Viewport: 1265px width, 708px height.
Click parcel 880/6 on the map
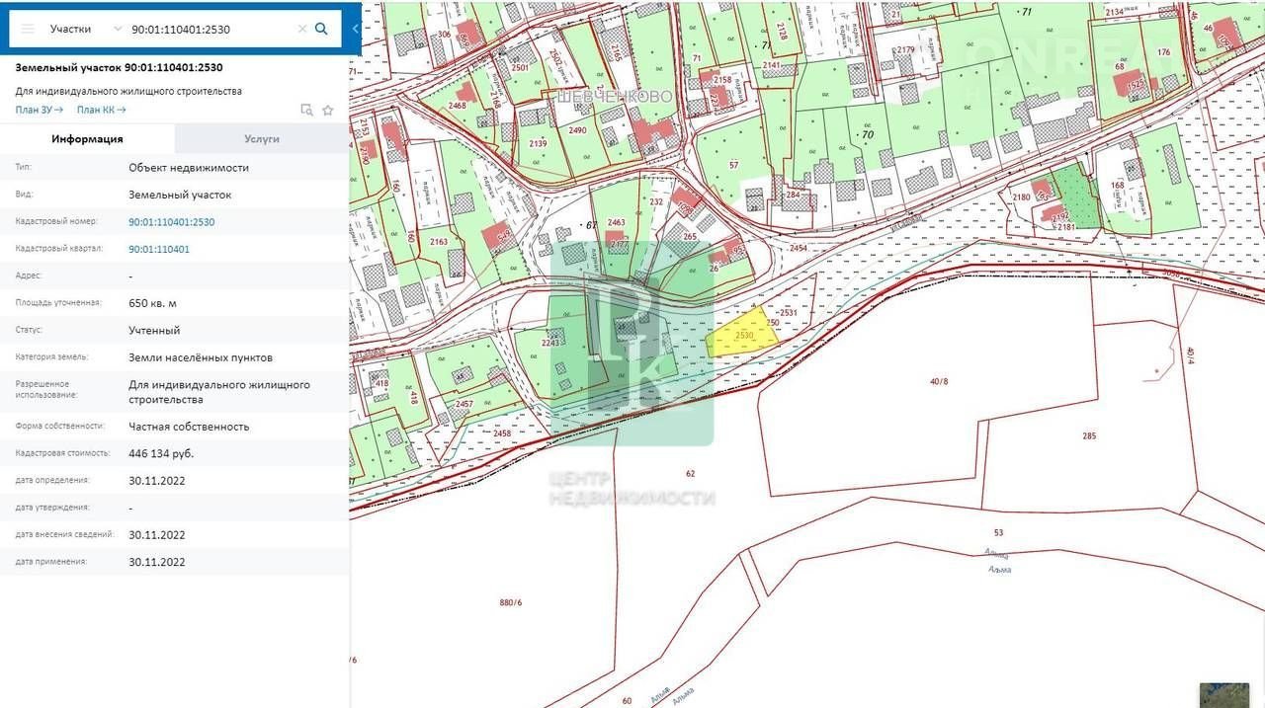pyautogui.click(x=510, y=602)
